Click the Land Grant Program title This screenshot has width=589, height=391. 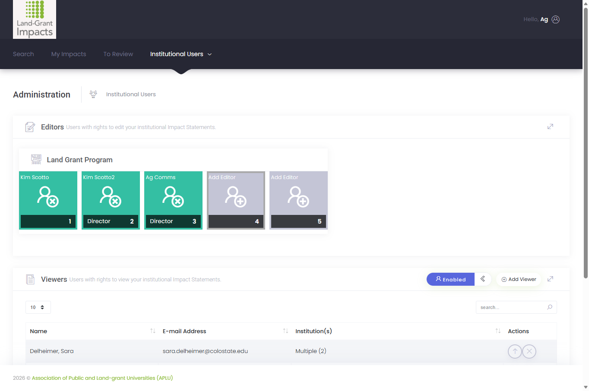click(x=80, y=160)
